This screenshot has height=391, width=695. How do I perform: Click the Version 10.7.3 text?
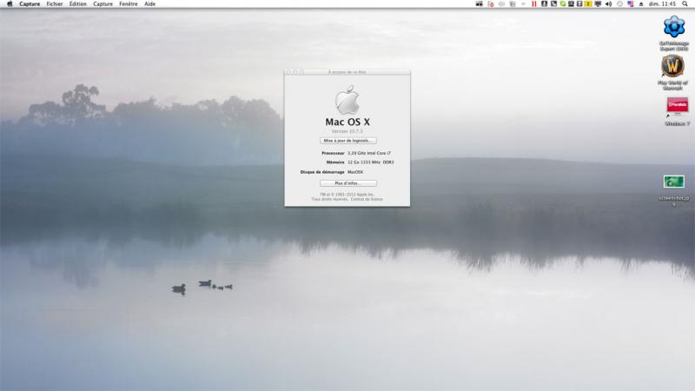point(347,131)
